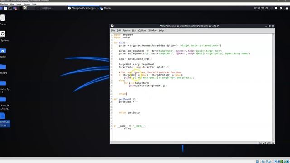
Task: Switch to the Thunar taskbar item
Action: click(x=106, y=8)
